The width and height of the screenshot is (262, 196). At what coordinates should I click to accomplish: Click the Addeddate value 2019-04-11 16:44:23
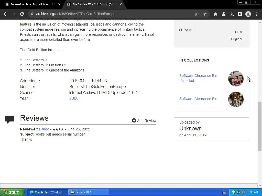pos(88,81)
